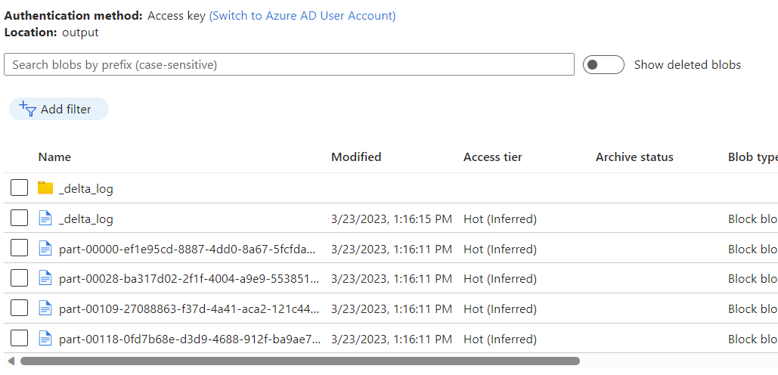
Task: Click the left scroll arrow icon
Action: (11, 361)
